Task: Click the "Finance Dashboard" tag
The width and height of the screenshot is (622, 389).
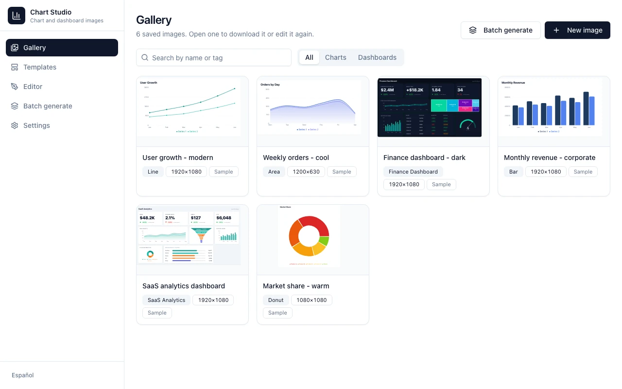Action: 413,172
